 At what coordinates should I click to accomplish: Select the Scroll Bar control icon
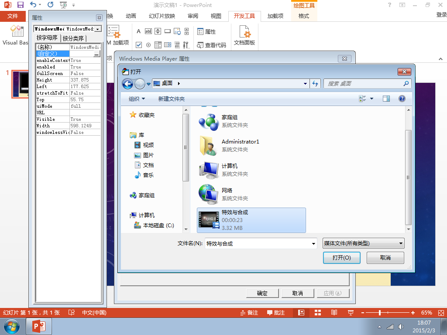click(187, 31)
